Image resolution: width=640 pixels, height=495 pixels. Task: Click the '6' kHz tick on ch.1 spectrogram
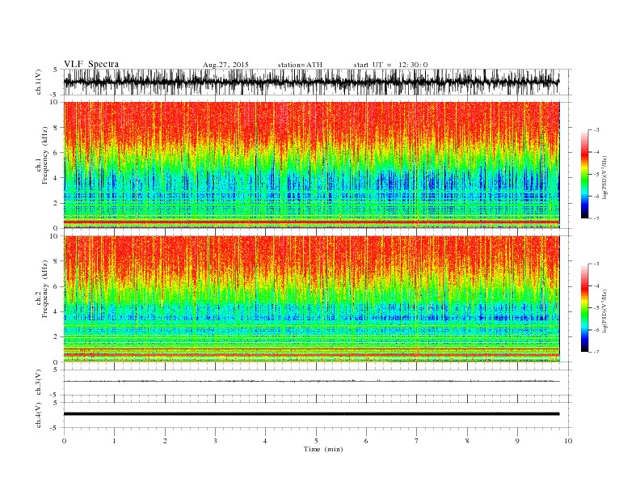[57, 153]
